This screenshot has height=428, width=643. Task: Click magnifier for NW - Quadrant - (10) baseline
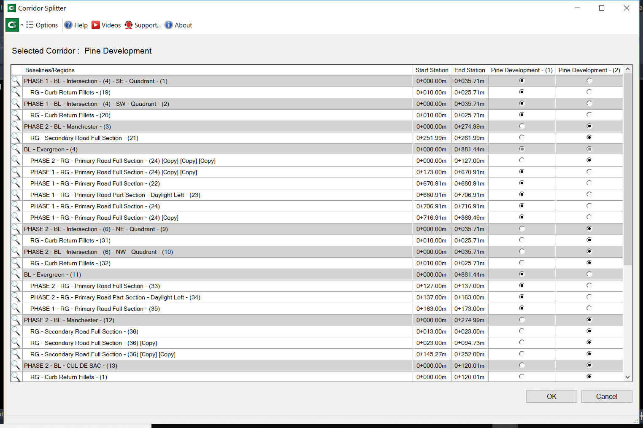16,251
